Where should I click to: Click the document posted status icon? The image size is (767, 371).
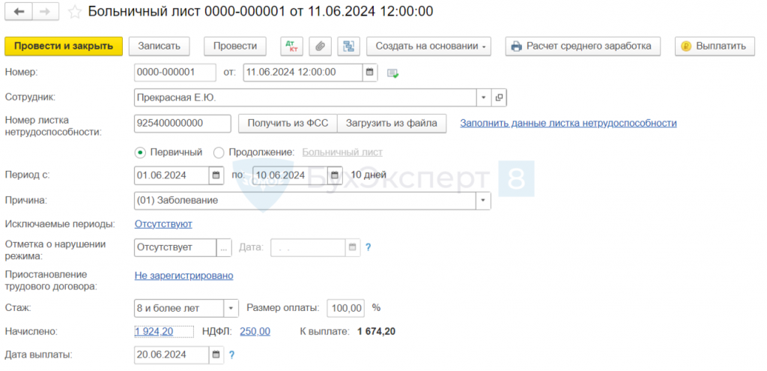(x=392, y=73)
